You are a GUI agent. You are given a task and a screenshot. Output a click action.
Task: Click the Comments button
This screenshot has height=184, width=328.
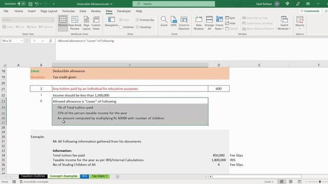310,11
